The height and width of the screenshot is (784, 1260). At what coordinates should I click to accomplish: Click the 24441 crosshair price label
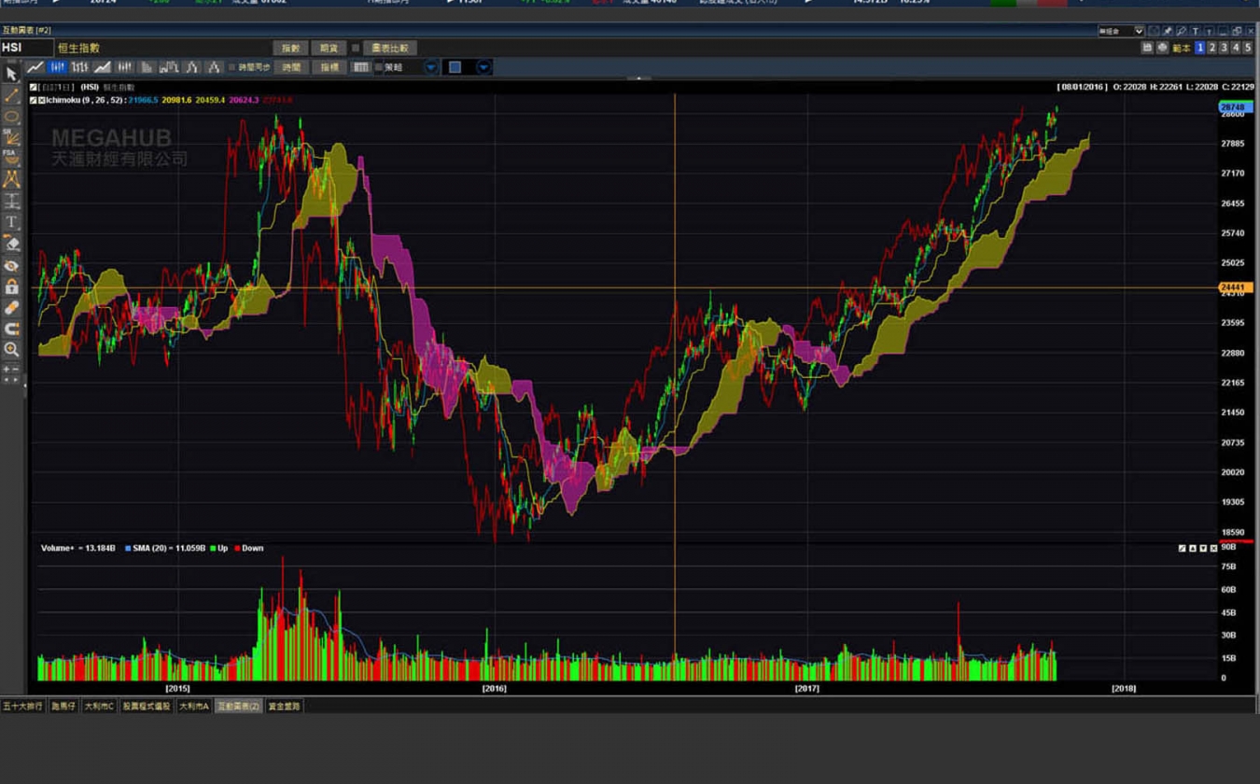click(1234, 287)
